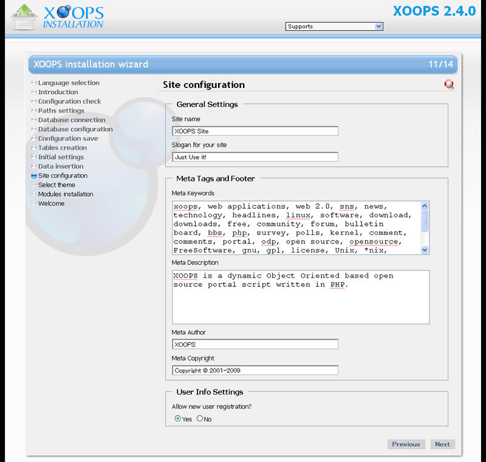This screenshot has height=462, width=486.
Task: Click the red help lifebuoy icon
Action: [449, 84]
